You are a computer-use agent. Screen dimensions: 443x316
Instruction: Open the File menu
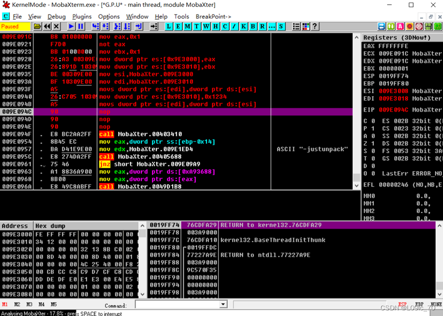[x=17, y=17]
